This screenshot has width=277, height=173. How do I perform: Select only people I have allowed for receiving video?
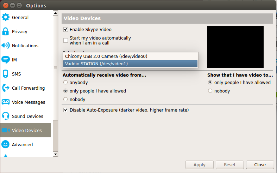tap(65, 91)
